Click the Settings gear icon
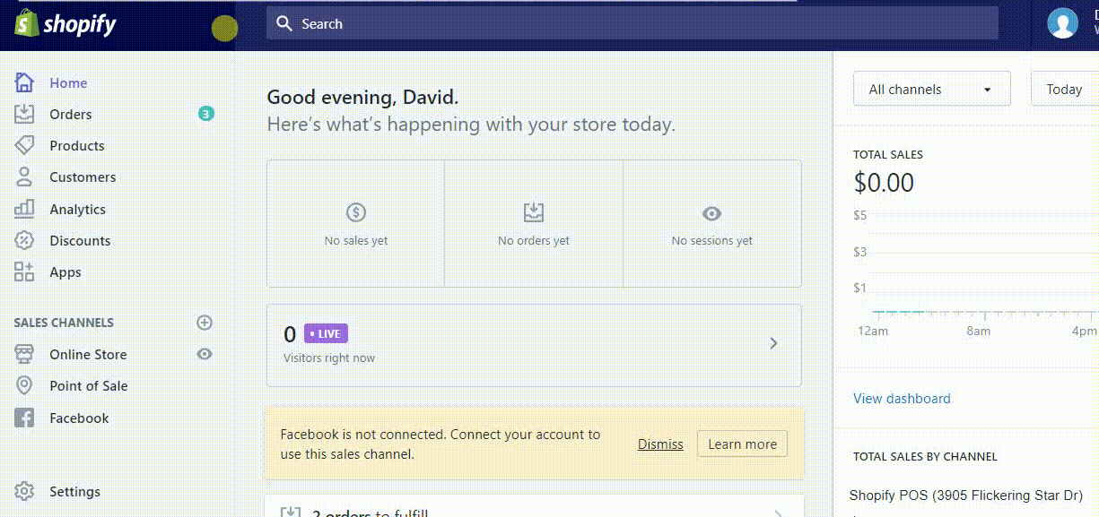The height and width of the screenshot is (517, 1099). [x=24, y=491]
